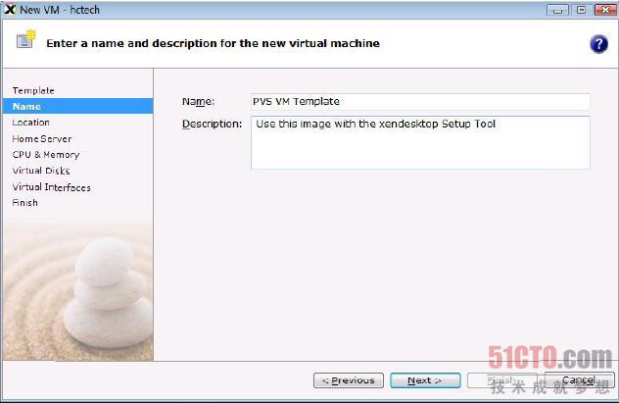Image resolution: width=619 pixels, height=403 pixels.
Task: Switch to CPU & Memory step
Action: (46, 155)
